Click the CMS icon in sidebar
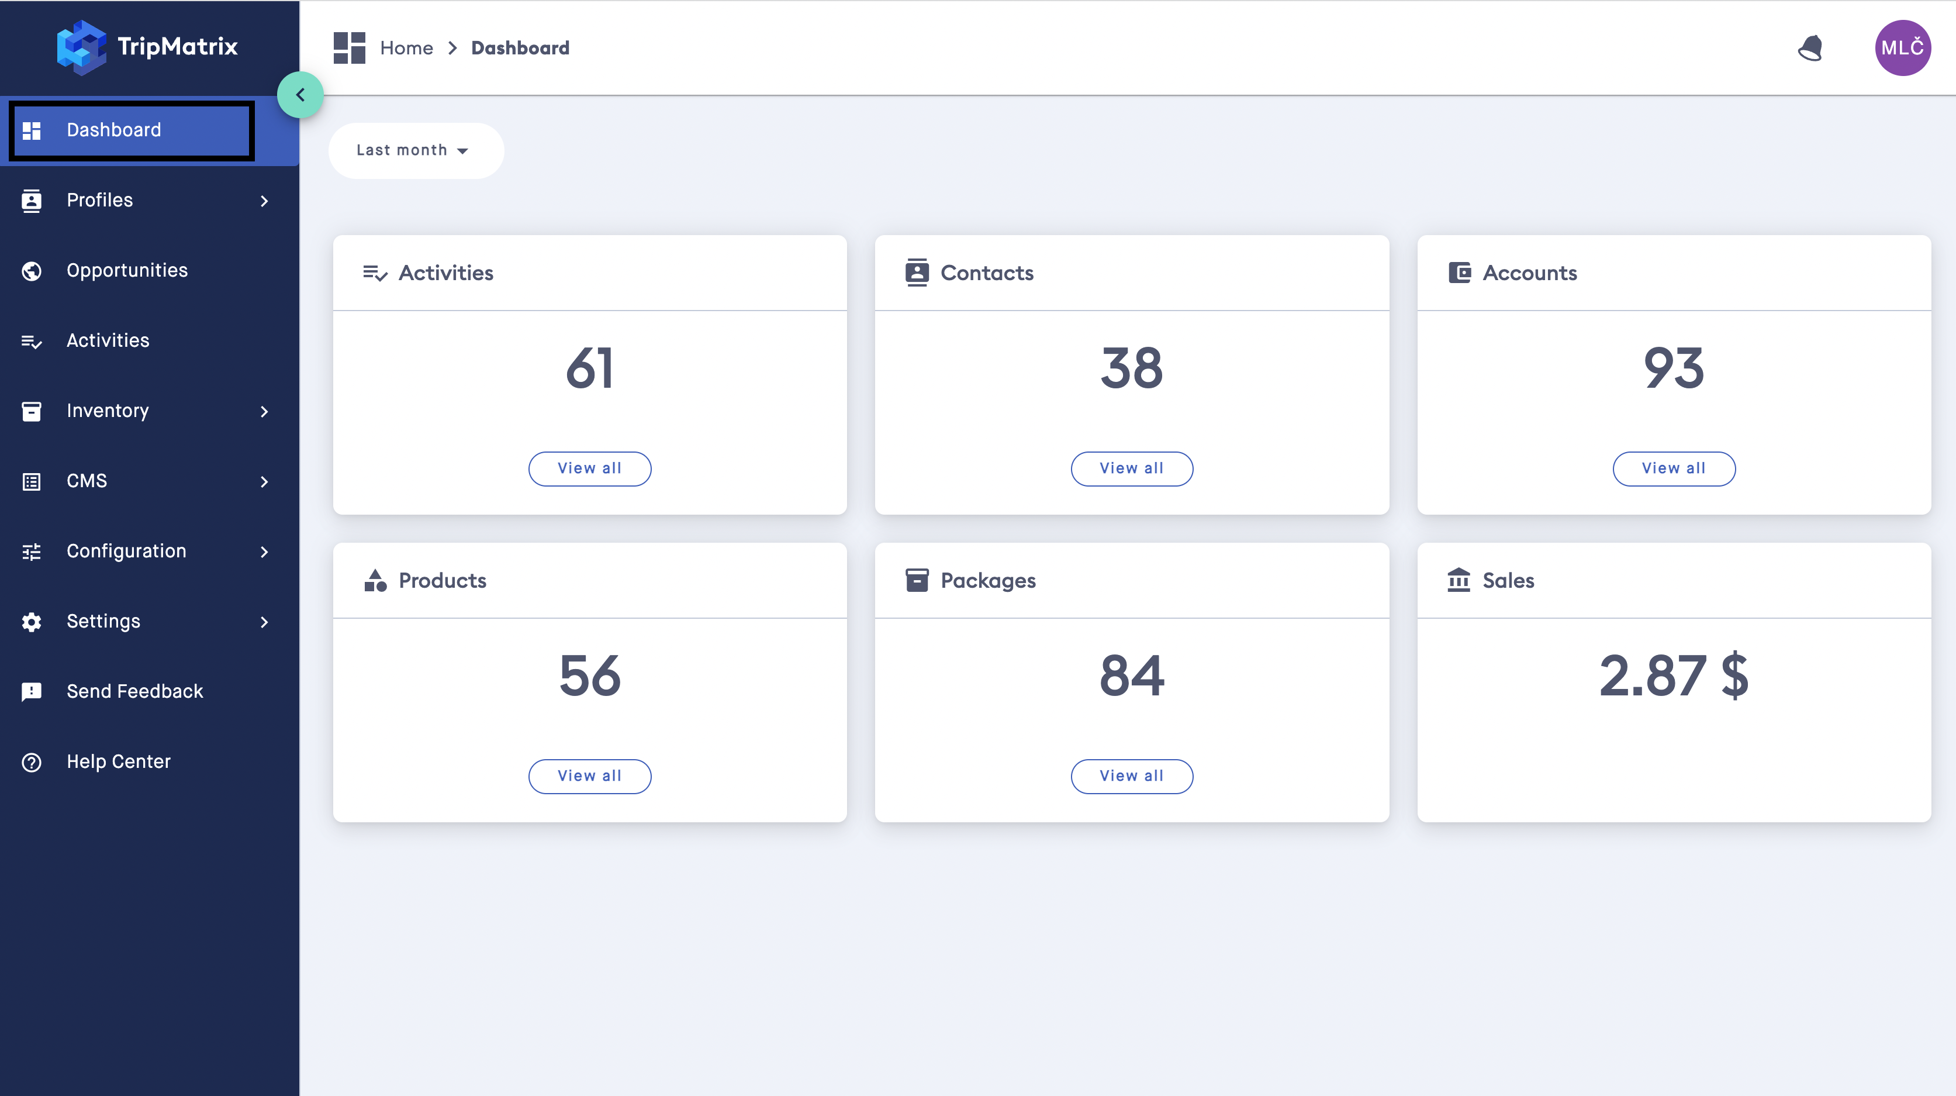 (31, 480)
